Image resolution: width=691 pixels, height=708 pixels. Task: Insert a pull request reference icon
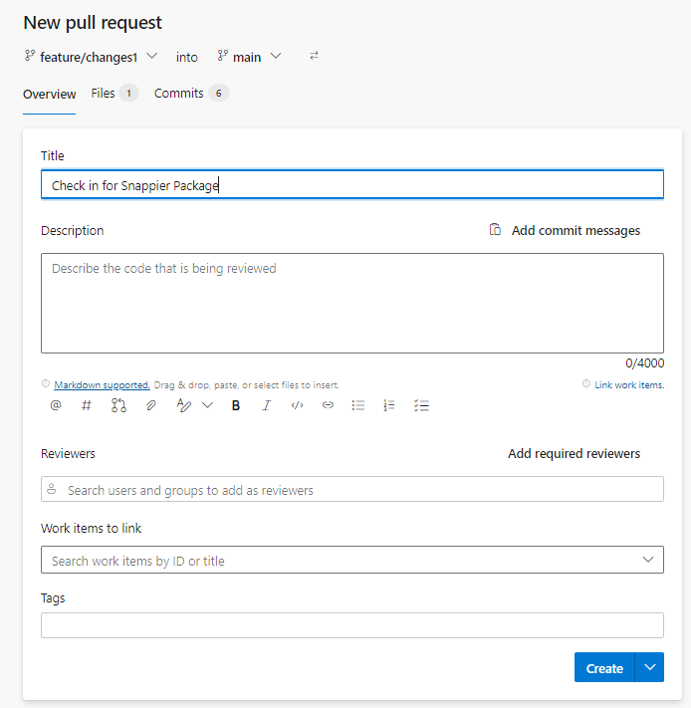[118, 405]
